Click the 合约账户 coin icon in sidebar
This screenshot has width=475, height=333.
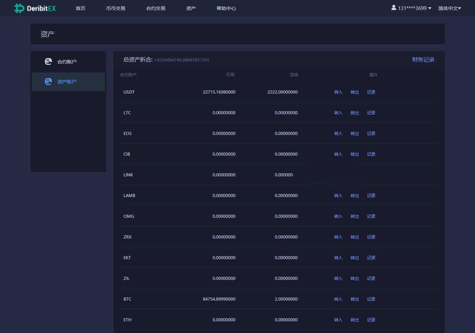tap(48, 62)
